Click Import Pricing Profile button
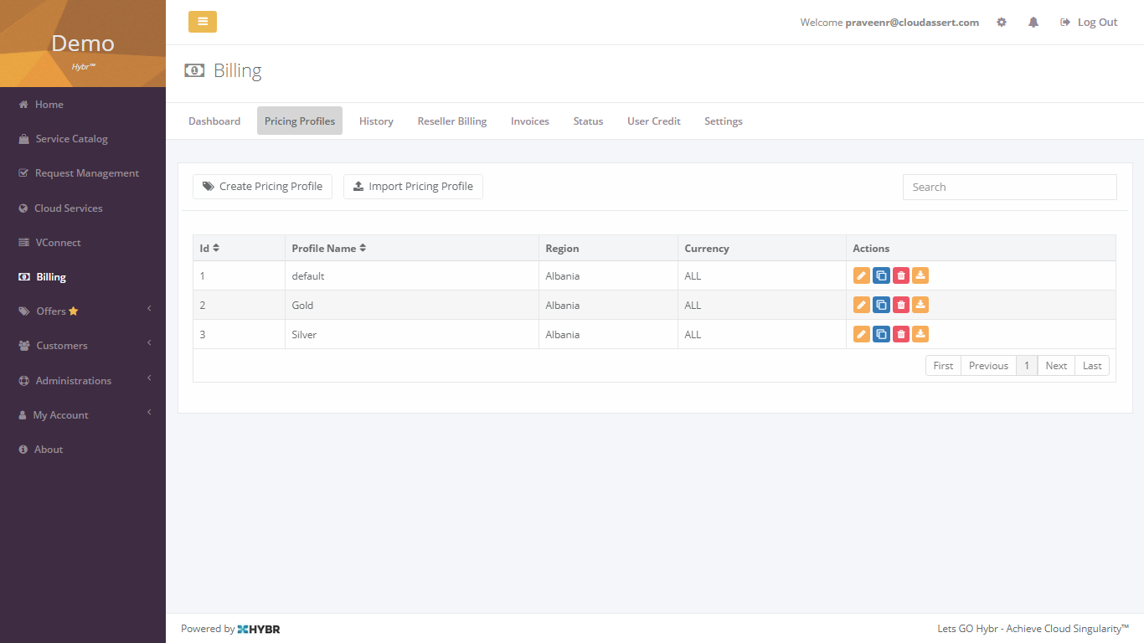The image size is (1144, 643). coord(413,187)
